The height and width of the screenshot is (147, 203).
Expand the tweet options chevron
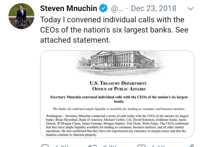191,8
